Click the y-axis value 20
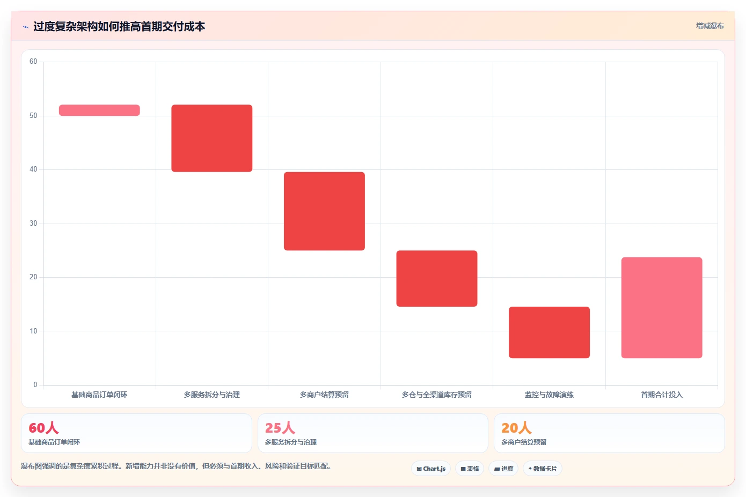 pyautogui.click(x=33, y=277)
